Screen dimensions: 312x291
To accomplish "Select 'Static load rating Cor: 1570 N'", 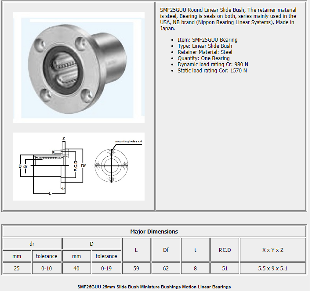I will [x=212, y=71].
